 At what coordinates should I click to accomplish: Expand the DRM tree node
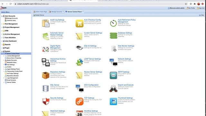tap(2, 31)
